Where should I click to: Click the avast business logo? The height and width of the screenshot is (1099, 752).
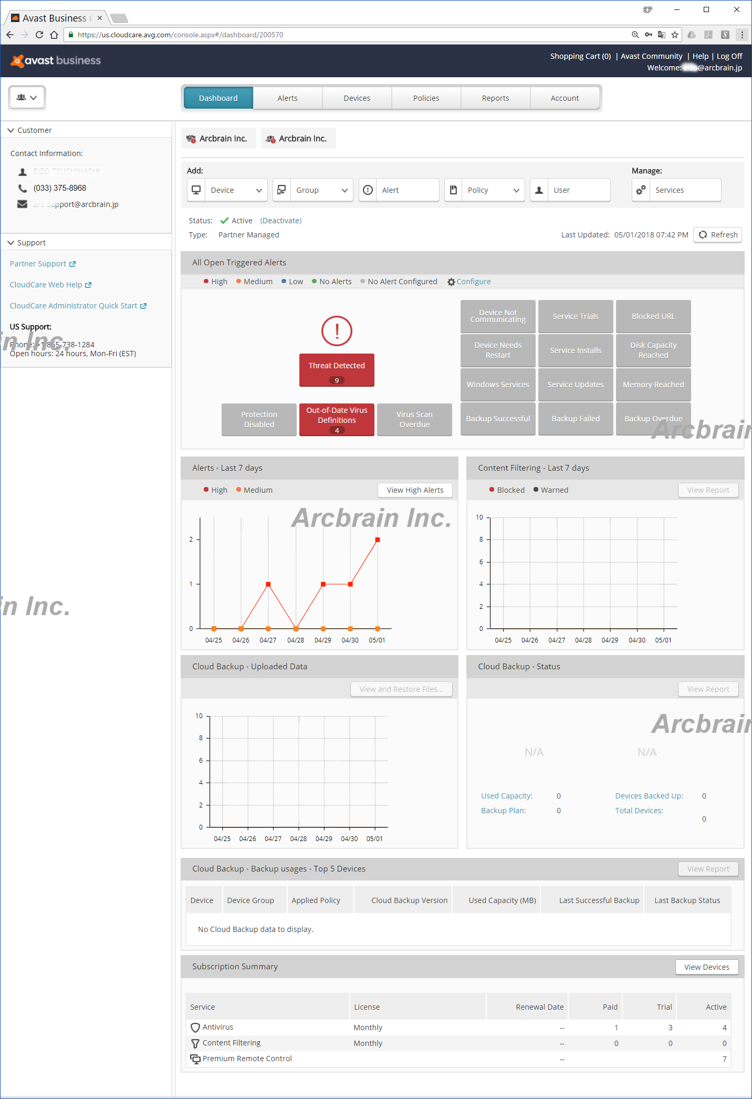click(x=56, y=60)
